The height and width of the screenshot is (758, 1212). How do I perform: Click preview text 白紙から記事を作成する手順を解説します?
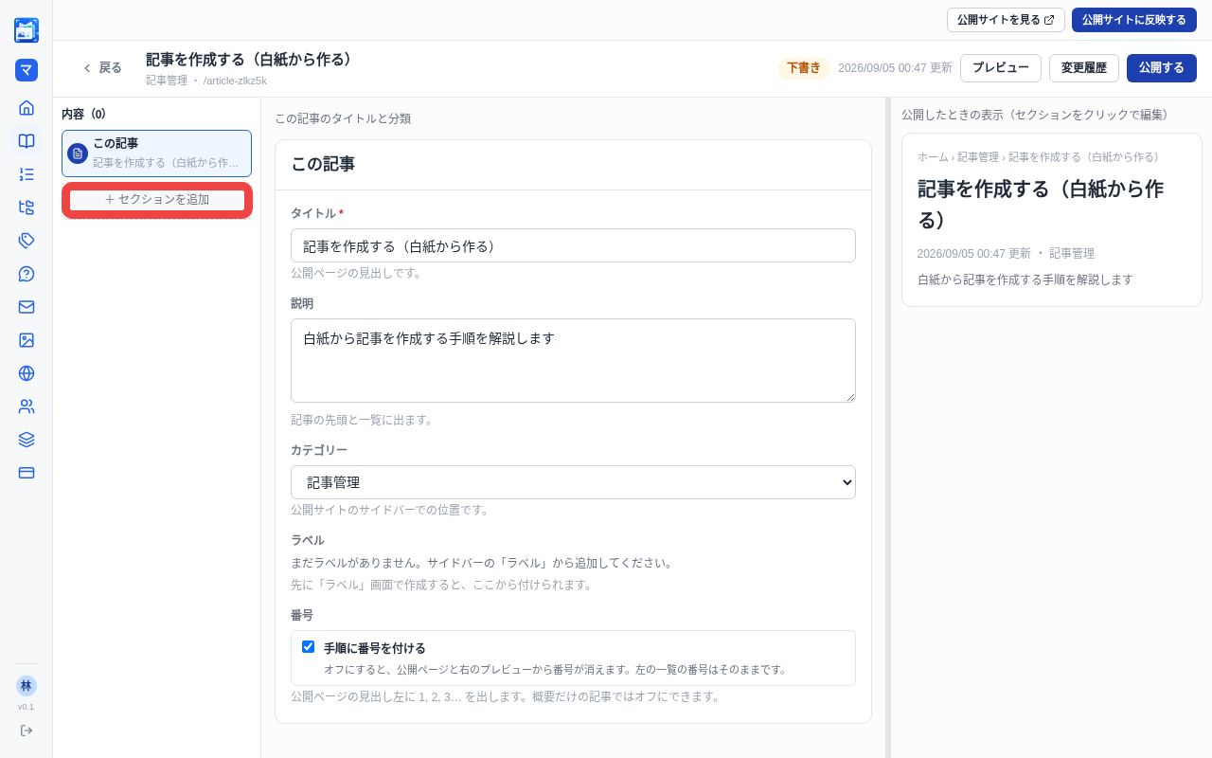(1025, 280)
